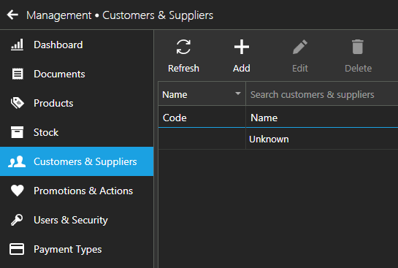Image resolution: width=398 pixels, height=268 pixels.
Task: Sort by the Code column header
Action: point(202,118)
